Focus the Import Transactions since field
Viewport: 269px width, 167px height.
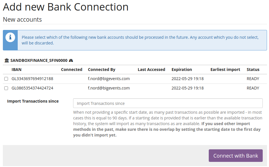coord(168,103)
